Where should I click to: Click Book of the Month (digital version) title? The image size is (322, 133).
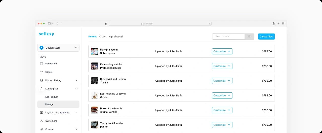coord(111,110)
